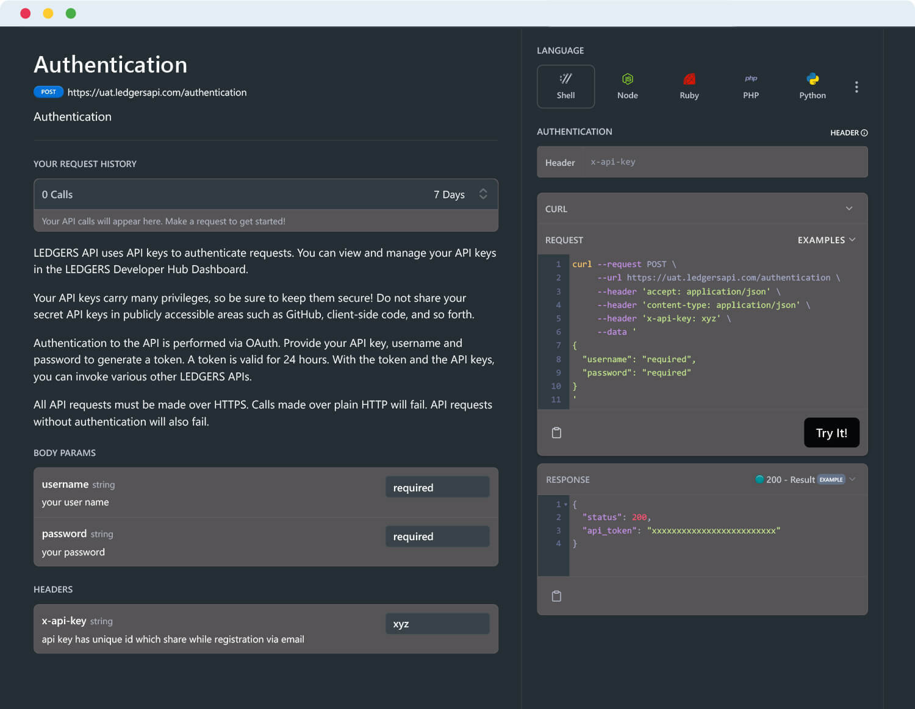Click the "username": "required" code line
Viewport: 915px width, 709px height.
[639, 359]
